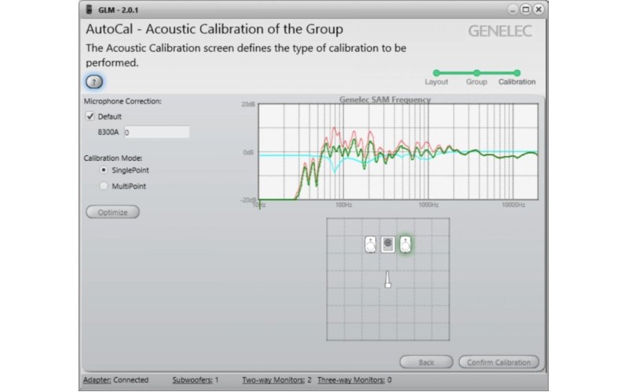Select MultiPoint calibration mode
This screenshot has height=392, width=628.
click(x=104, y=186)
